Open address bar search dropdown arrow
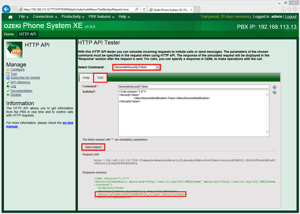The image size is (300, 214). (x=140, y=9)
